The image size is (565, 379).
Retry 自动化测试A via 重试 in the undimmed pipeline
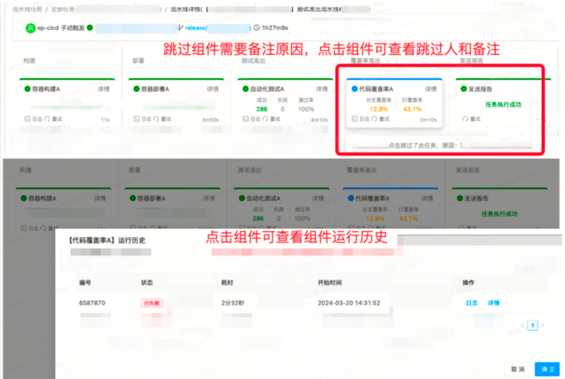click(x=272, y=119)
